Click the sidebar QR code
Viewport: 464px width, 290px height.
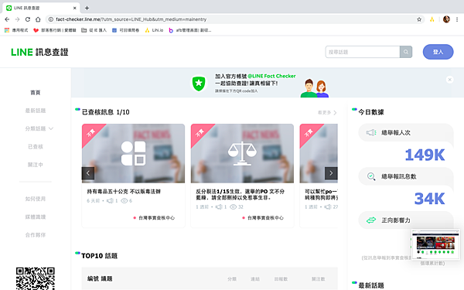(x=36, y=278)
